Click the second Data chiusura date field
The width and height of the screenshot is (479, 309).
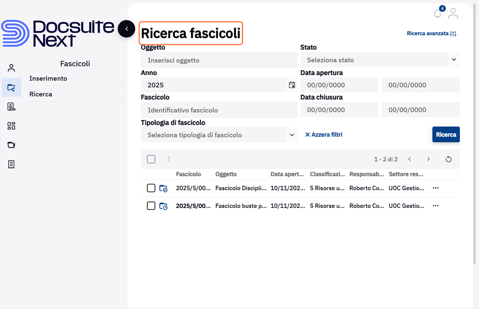click(421, 110)
